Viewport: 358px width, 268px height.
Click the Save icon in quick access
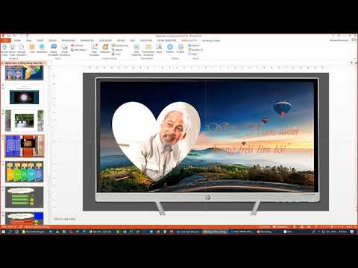[x=9, y=36]
